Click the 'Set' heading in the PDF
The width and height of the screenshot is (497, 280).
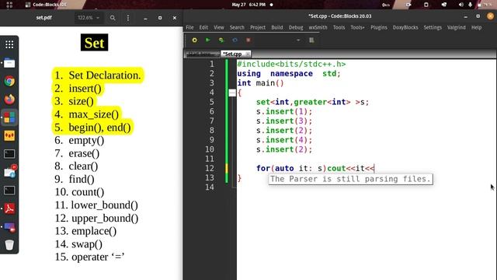coord(94,43)
